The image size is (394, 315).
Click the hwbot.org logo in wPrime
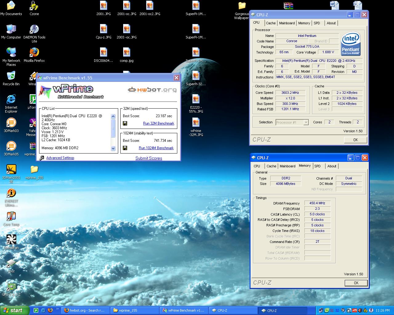[x=152, y=90]
